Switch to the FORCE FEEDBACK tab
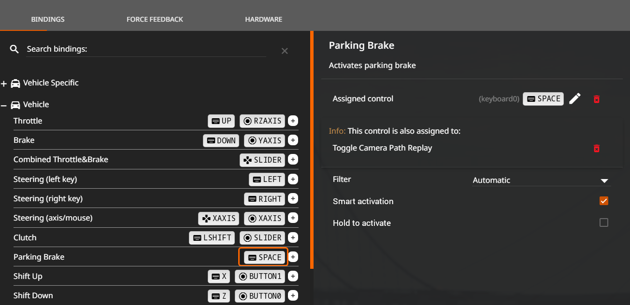The width and height of the screenshot is (630, 305). [155, 19]
